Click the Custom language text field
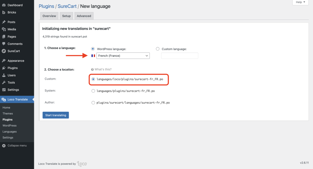 (180, 56)
